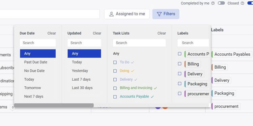Tick the Delivery task list checkbox
This screenshot has height=126, width=253.
pos(115,80)
